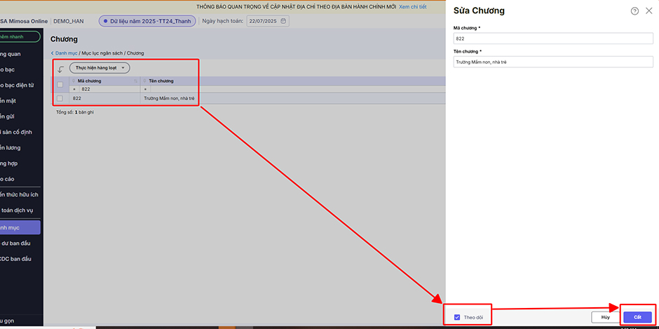This screenshot has height=329, width=659.
Task: Click the Cất save button
Action: (x=637, y=317)
